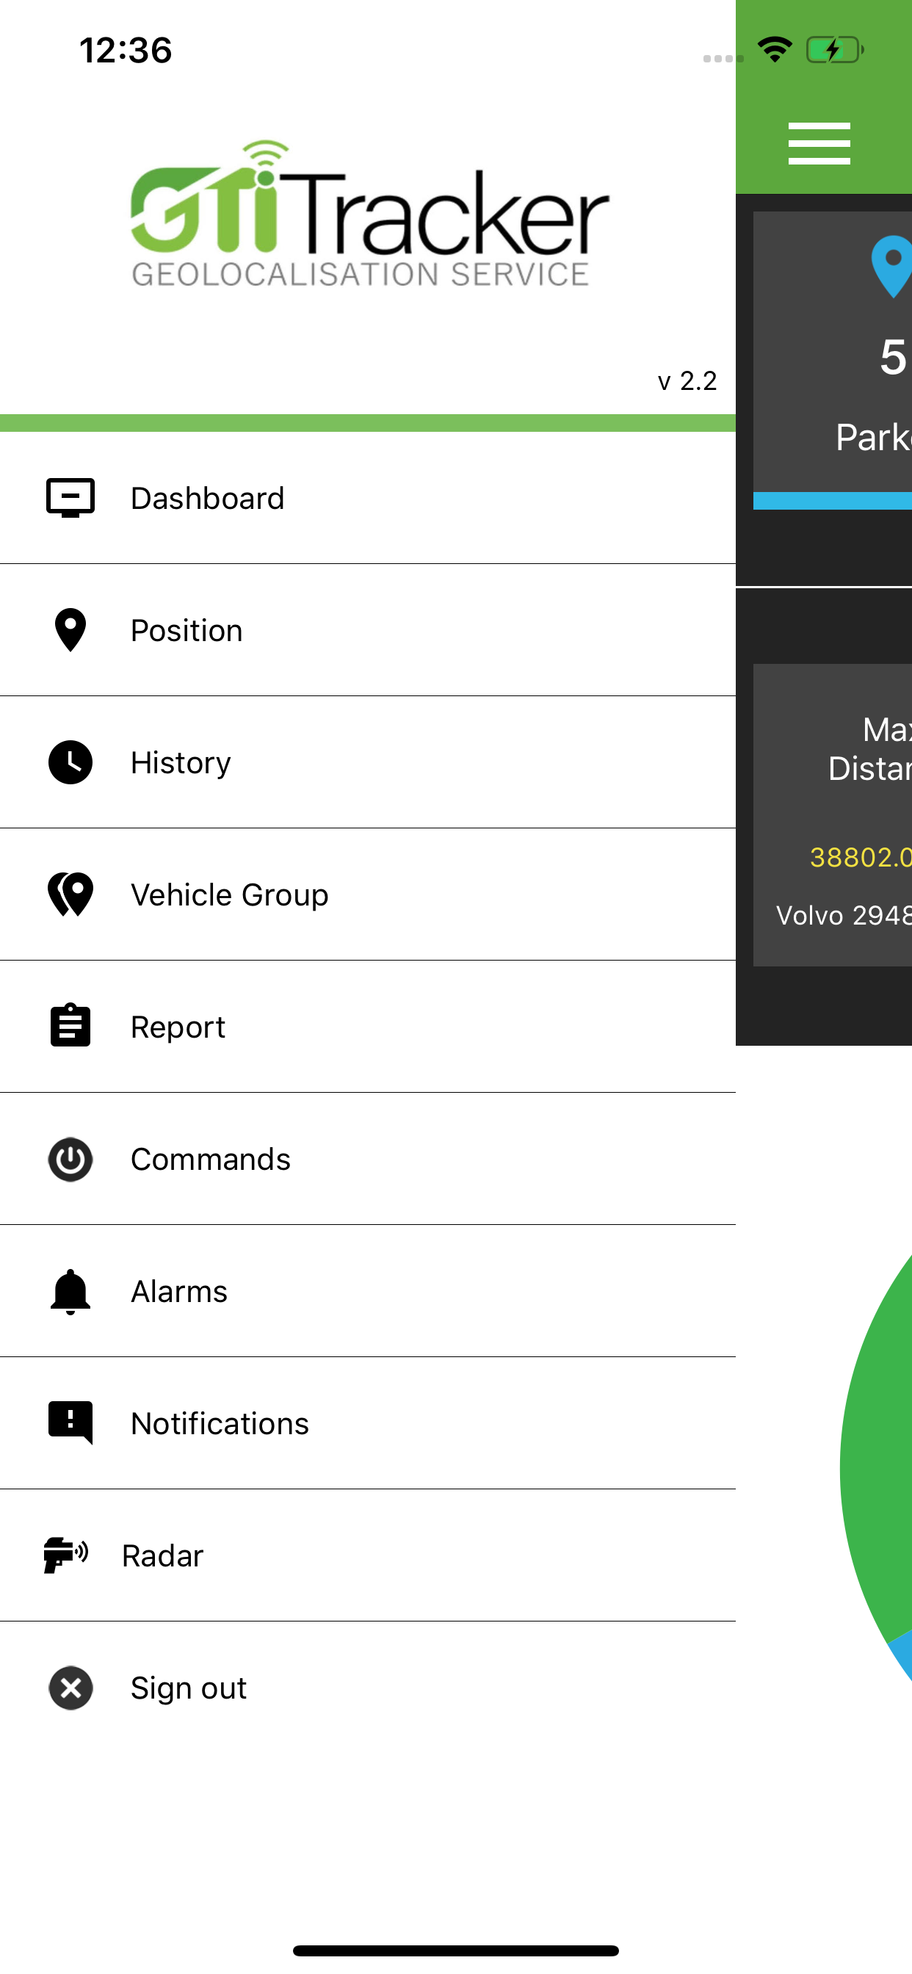
Task: Open Notifications from the side menu
Action: 368,1423
